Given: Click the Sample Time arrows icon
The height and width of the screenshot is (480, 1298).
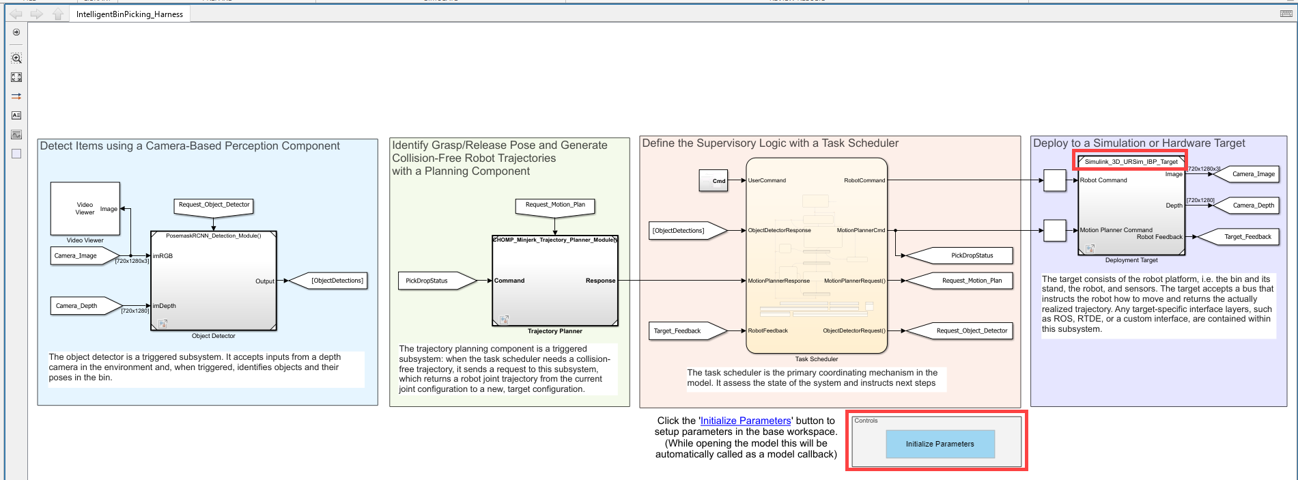Looking at the screenshot, I should coord(16,96).
